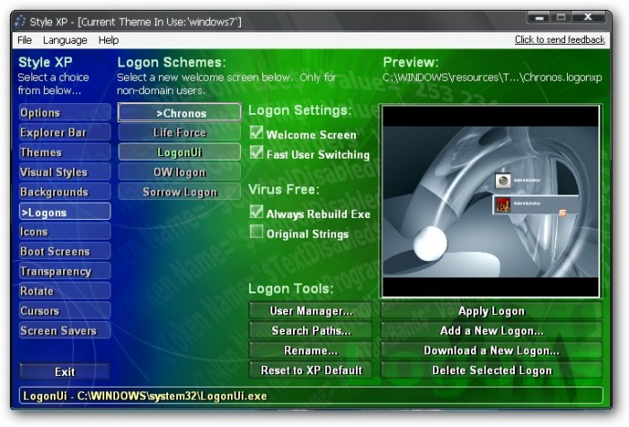Open the Transparency section
The height and width of the screenshot is (427, 629).
click(x=65, y=271)
